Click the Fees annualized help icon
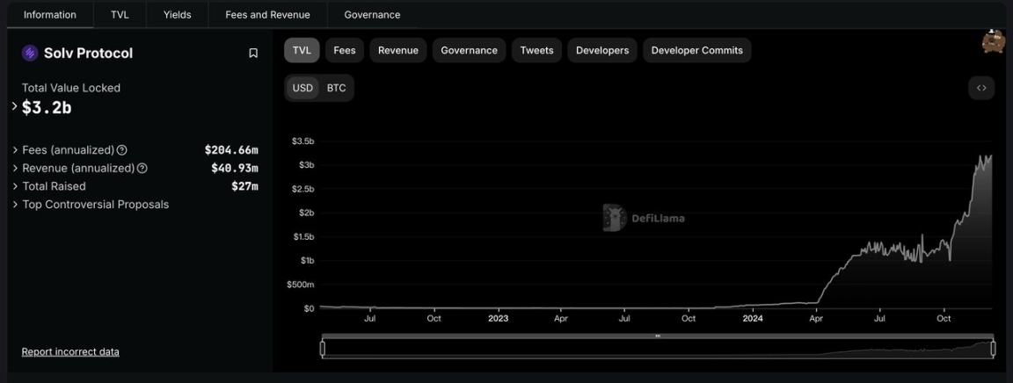The width and height of the screenshot is (1013, 383). coord(122,150)
